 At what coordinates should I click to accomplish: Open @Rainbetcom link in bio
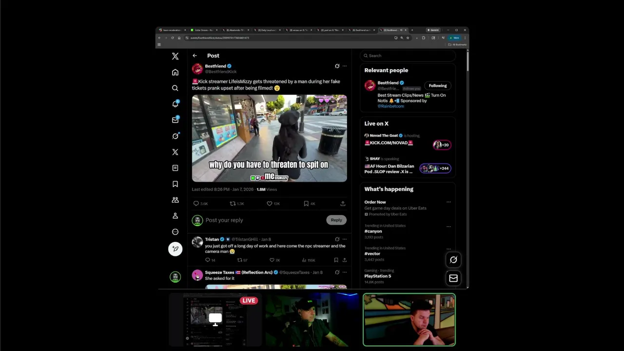[x=390, y=106]
